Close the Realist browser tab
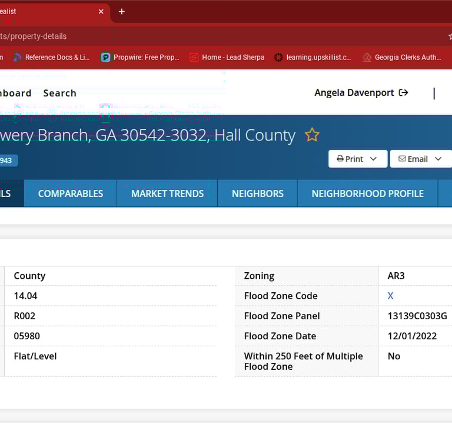Image resolution: width=452 pixels, height=441 pixels. 101,12
